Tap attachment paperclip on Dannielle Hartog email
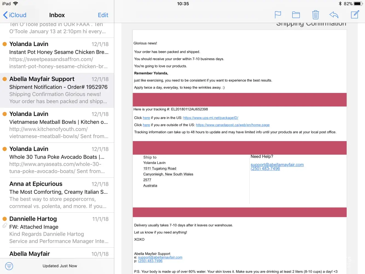This screenshot has width=365, height=274. tap(5, 226)
